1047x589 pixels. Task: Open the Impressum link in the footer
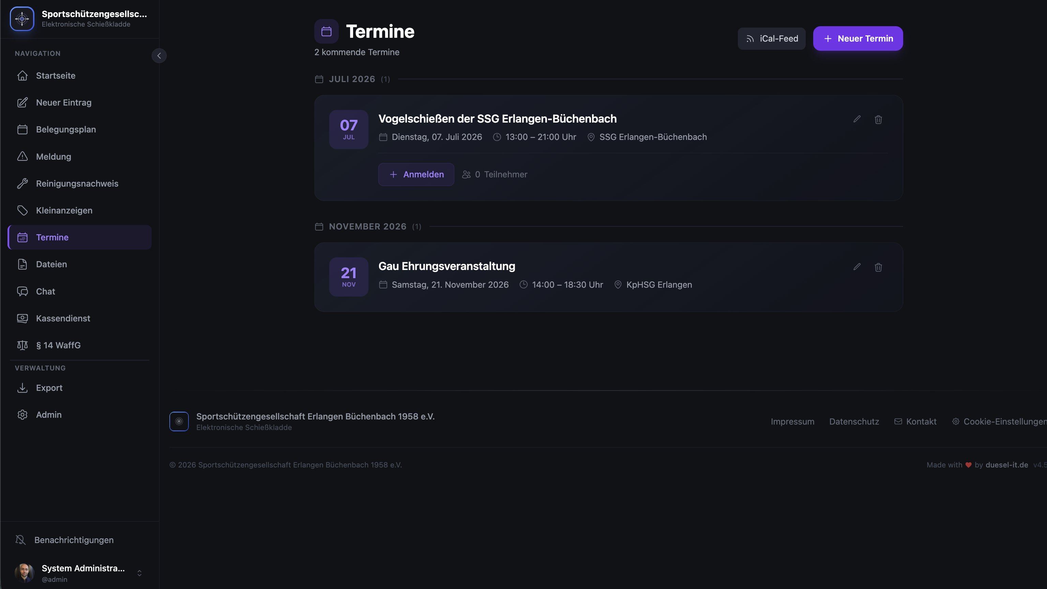pyautogui.click(x=792, y=421)
